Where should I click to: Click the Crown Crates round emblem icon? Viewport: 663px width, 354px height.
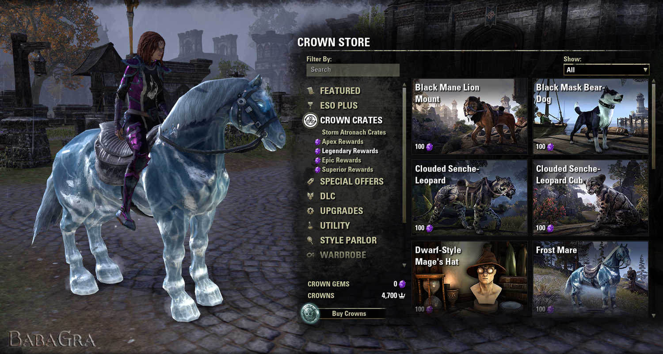pos(311,120)
